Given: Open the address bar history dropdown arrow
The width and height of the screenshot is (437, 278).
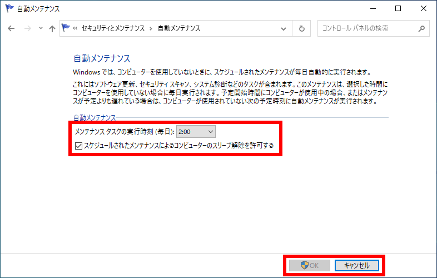Looking at the screenshot, I should point(285,28).
